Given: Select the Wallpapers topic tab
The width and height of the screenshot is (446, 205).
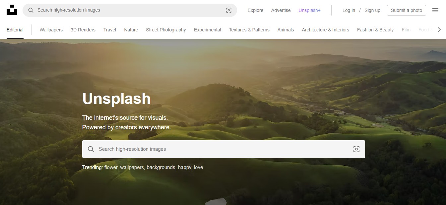Looking at the screenshot, I should (51, 30).
